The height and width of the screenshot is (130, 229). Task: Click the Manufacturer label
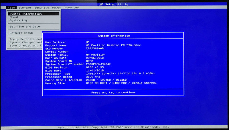56,42
